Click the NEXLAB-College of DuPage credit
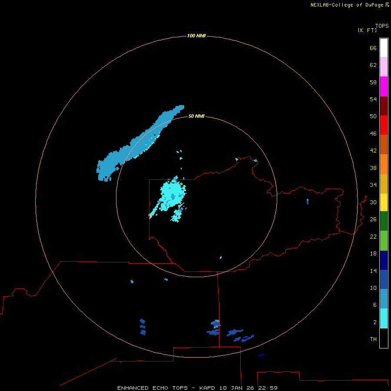Screen dimensions: 391x391 point(350,5)
